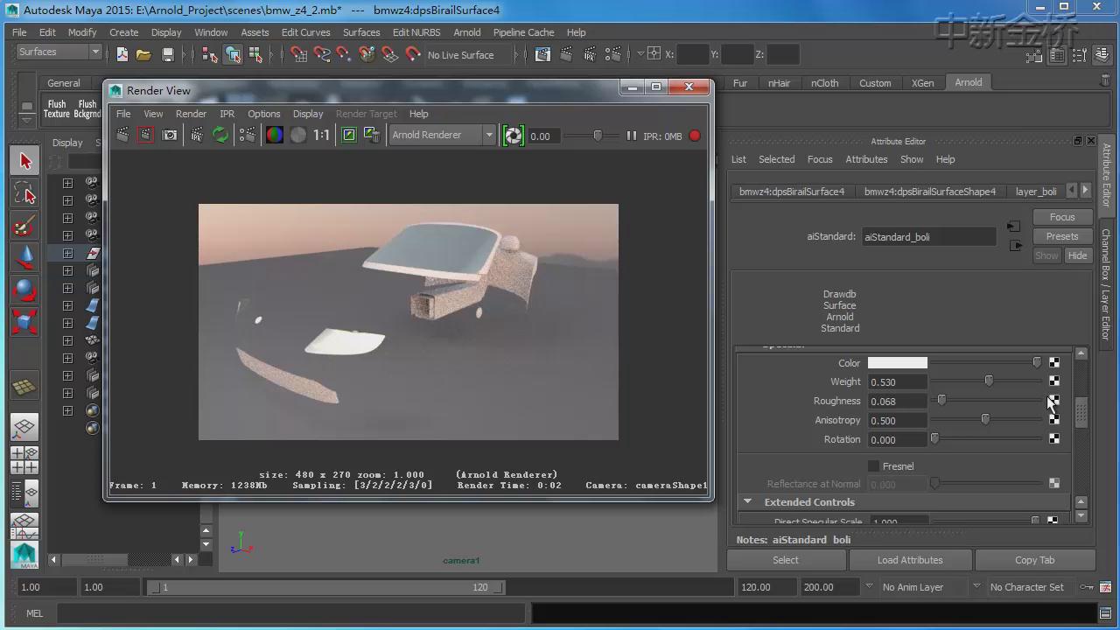Expand the first outliner item plus box
The height and width of the screenshot is (630, 1120).
pos(67,183)
